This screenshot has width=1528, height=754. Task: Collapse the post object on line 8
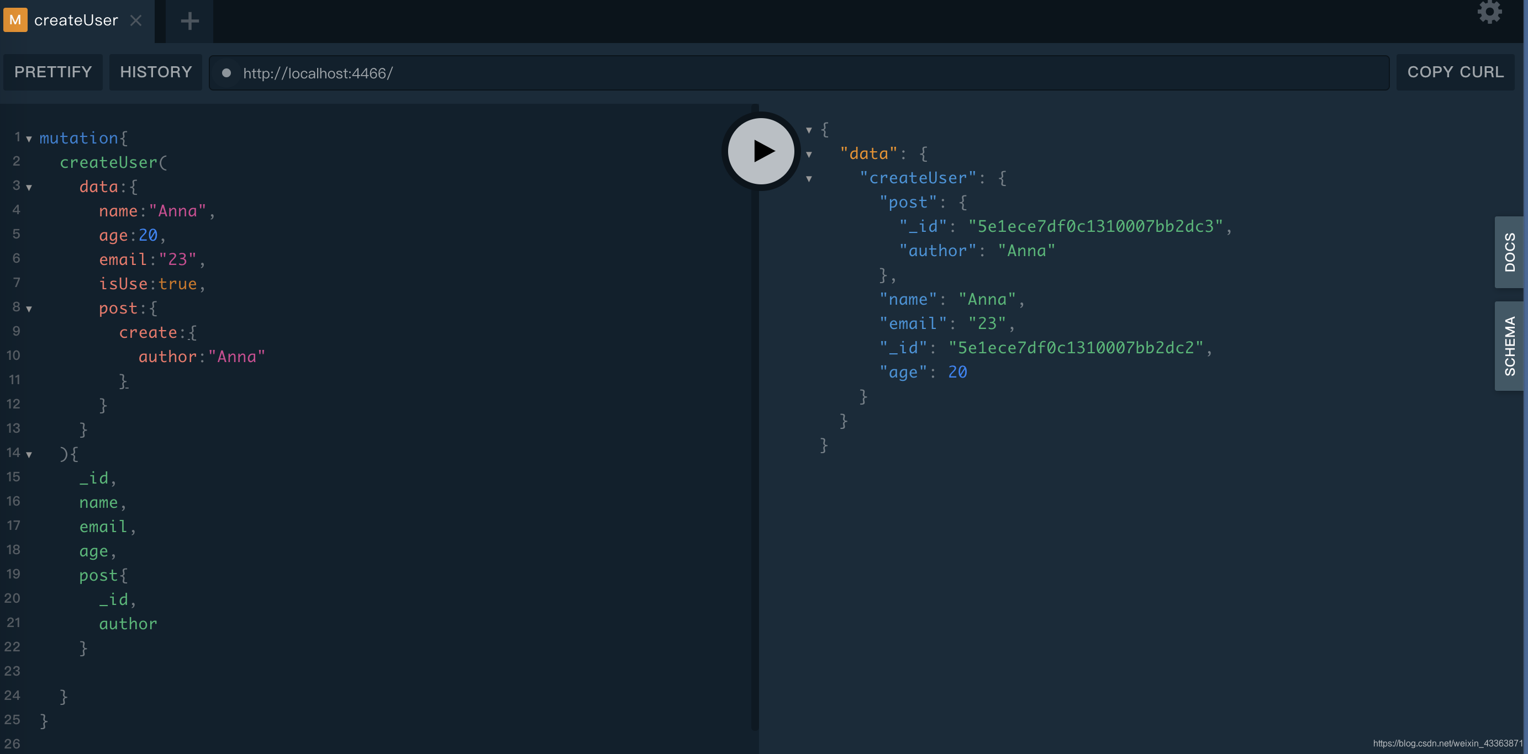(x=29, y=309)
